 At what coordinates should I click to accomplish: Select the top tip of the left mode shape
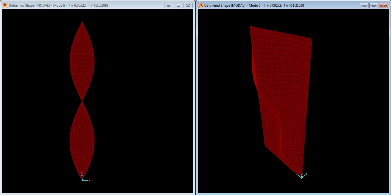click(x=82, y=22)
